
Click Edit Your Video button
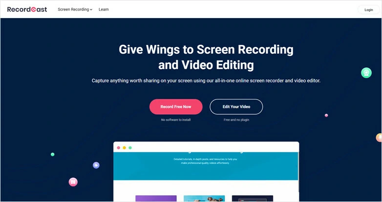point(236,106)
